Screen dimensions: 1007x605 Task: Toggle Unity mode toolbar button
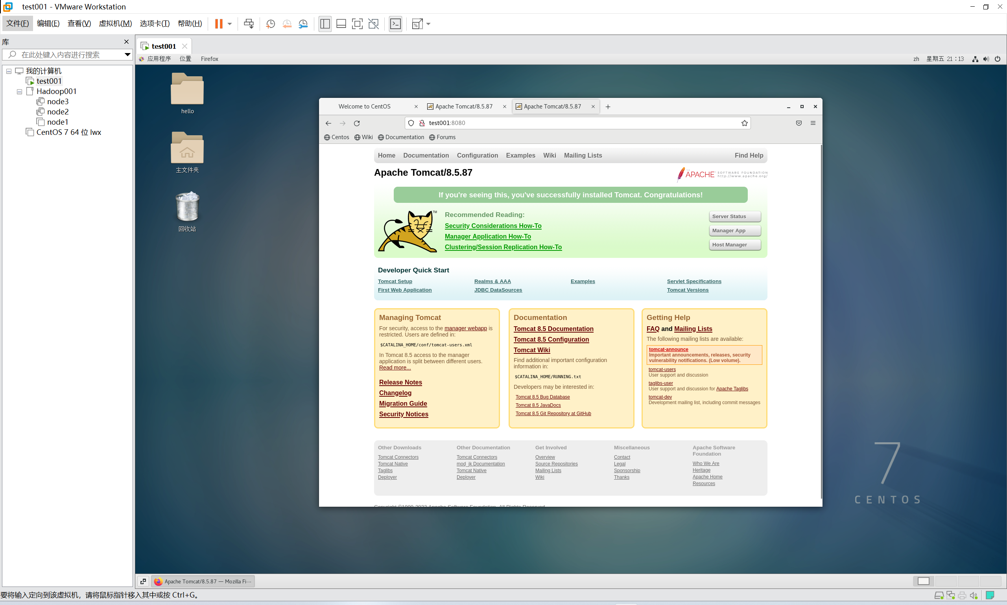[373, 24]
